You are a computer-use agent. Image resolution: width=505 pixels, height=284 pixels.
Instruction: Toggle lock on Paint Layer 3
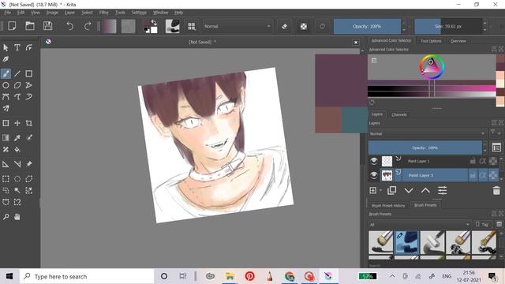coord(473,175)
